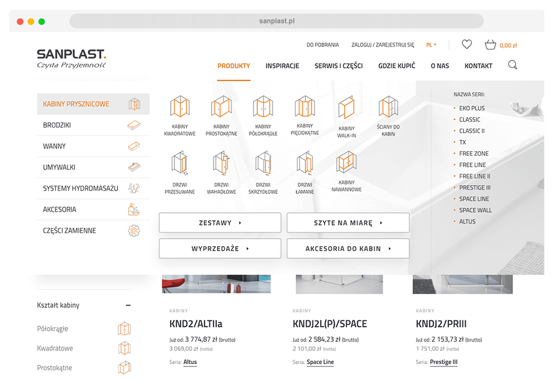555x388 pixels.
Task: Select the Classic II series
Action: click(x=472, y=131)
